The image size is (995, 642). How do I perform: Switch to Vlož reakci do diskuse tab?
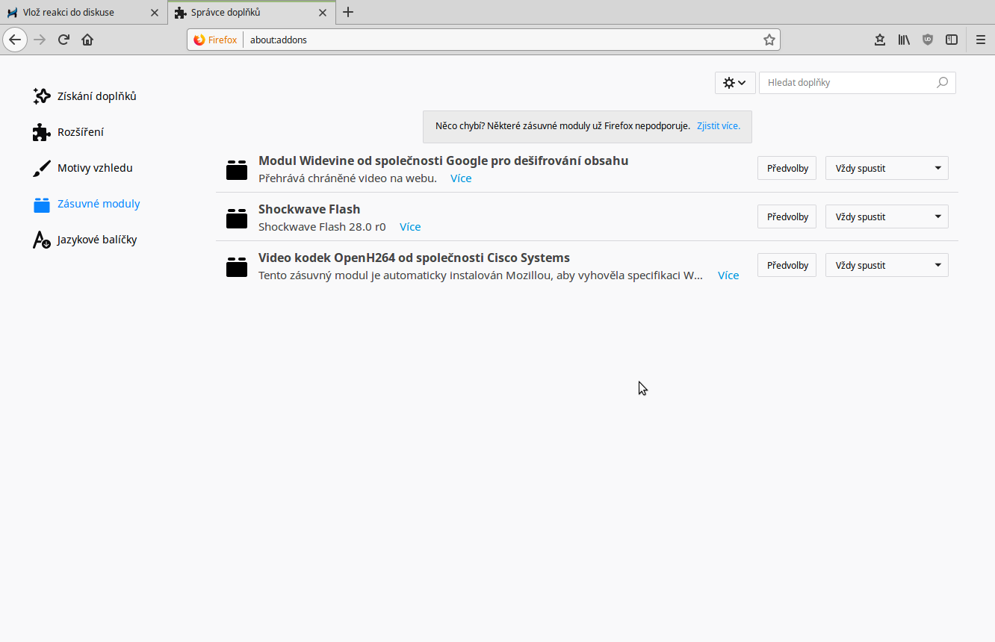pyautogui.click(x=82, y=13)
